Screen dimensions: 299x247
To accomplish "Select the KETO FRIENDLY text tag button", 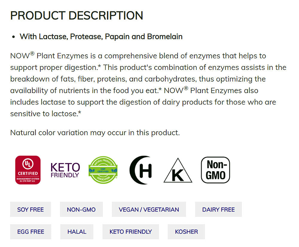I will 131,232.
